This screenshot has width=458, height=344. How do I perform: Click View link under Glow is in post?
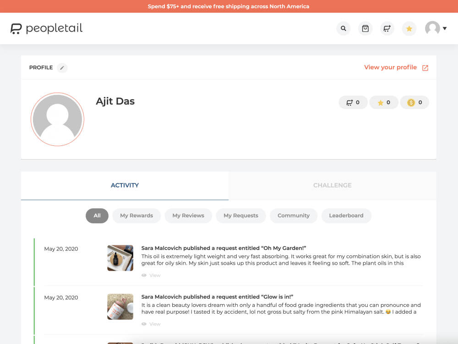coord(155,324)
